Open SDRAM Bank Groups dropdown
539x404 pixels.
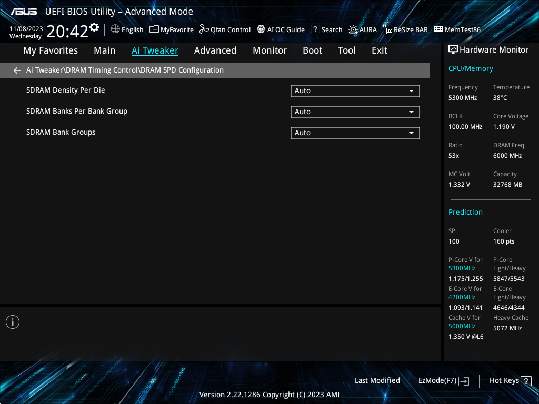(x=355, y=133)
